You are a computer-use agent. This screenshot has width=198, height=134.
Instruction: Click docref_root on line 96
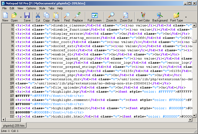pyautogui.click(x=64, y=50)
